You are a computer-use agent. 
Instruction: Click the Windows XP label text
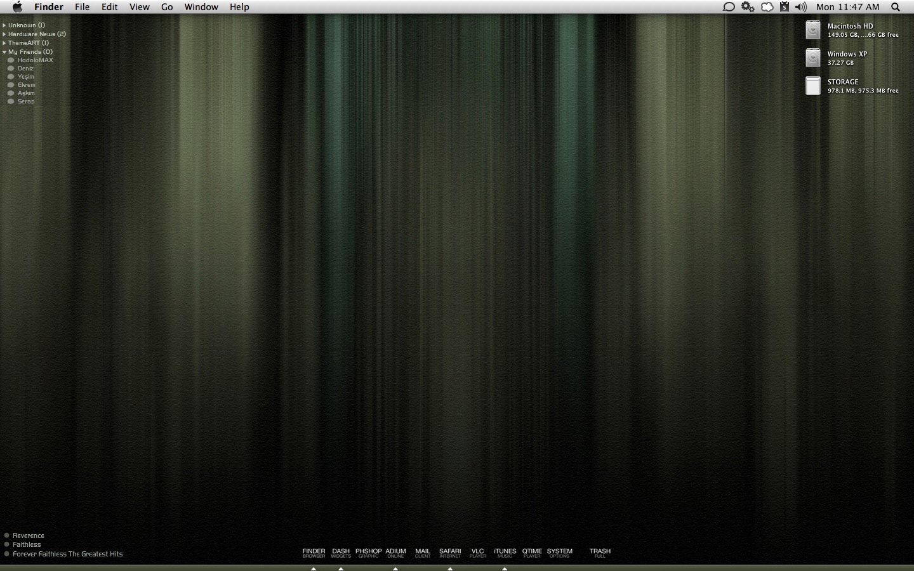click(847, 55)
